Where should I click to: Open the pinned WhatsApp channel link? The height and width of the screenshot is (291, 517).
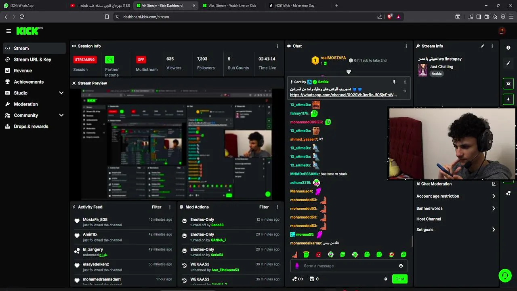[x=343, y=95]
